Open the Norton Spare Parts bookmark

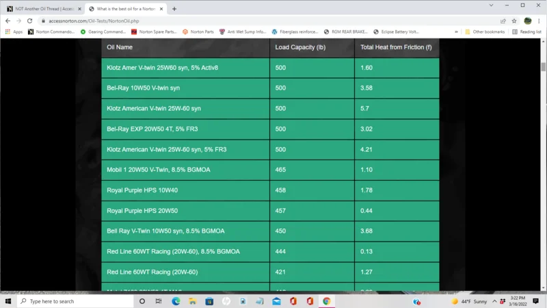pyautogui.click(x=154, y=31)
